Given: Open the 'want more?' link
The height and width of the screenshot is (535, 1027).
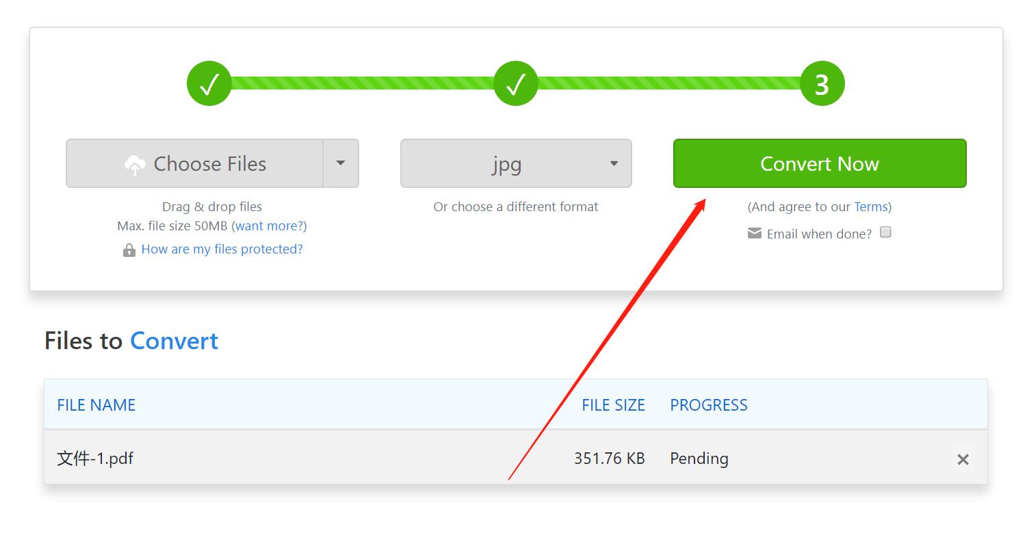Looking at the screenshot, I should (270, 225).
